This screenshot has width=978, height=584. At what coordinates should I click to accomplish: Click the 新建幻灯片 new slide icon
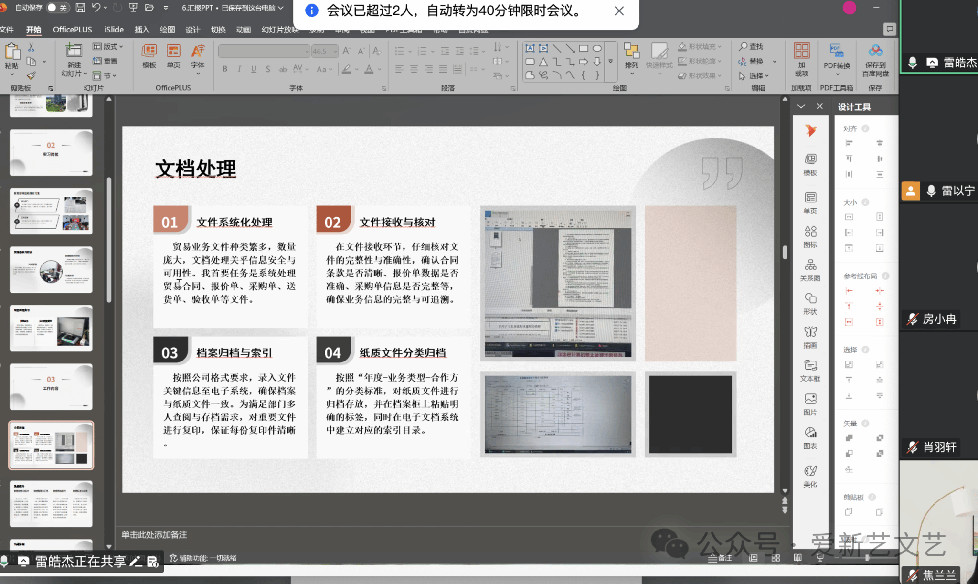point(74,51)
